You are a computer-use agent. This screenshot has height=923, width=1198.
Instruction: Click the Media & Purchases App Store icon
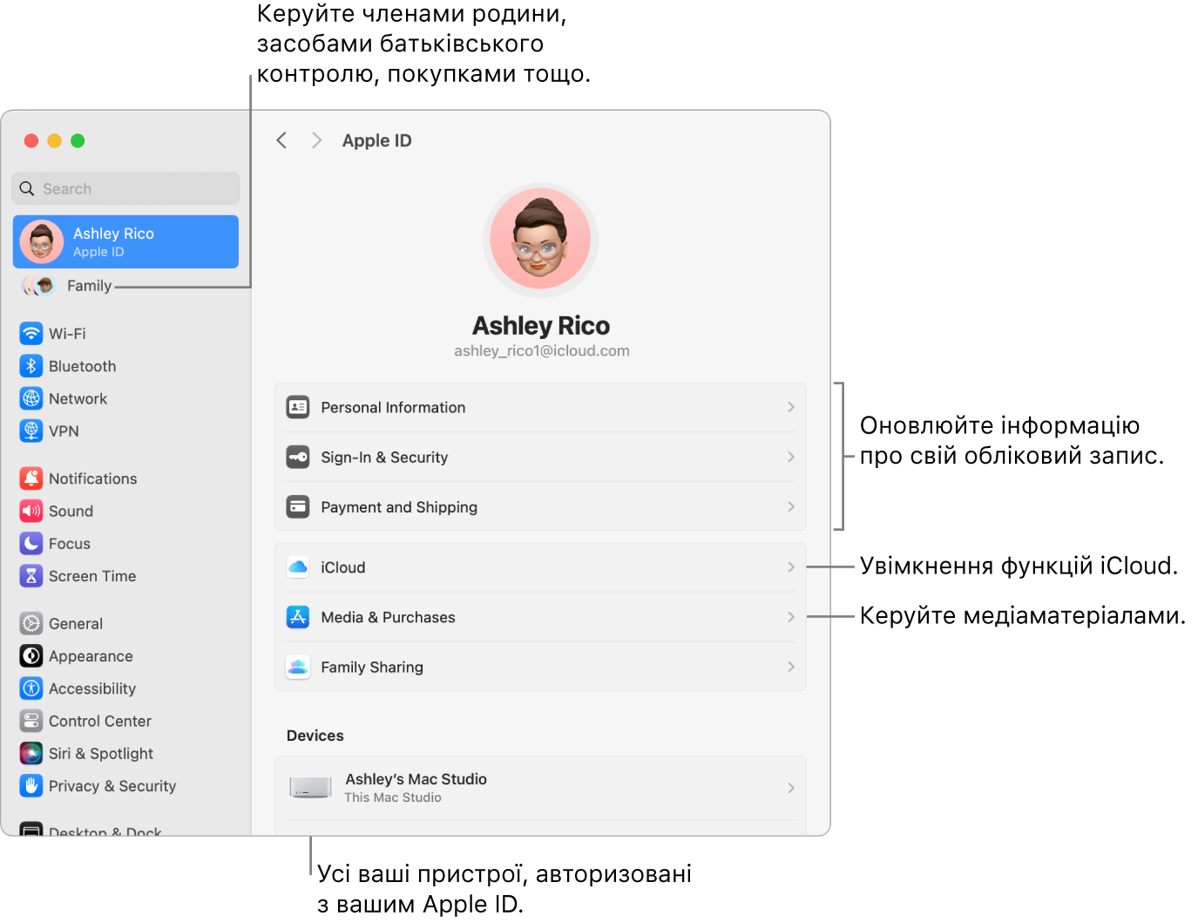(x=298, y=617)
